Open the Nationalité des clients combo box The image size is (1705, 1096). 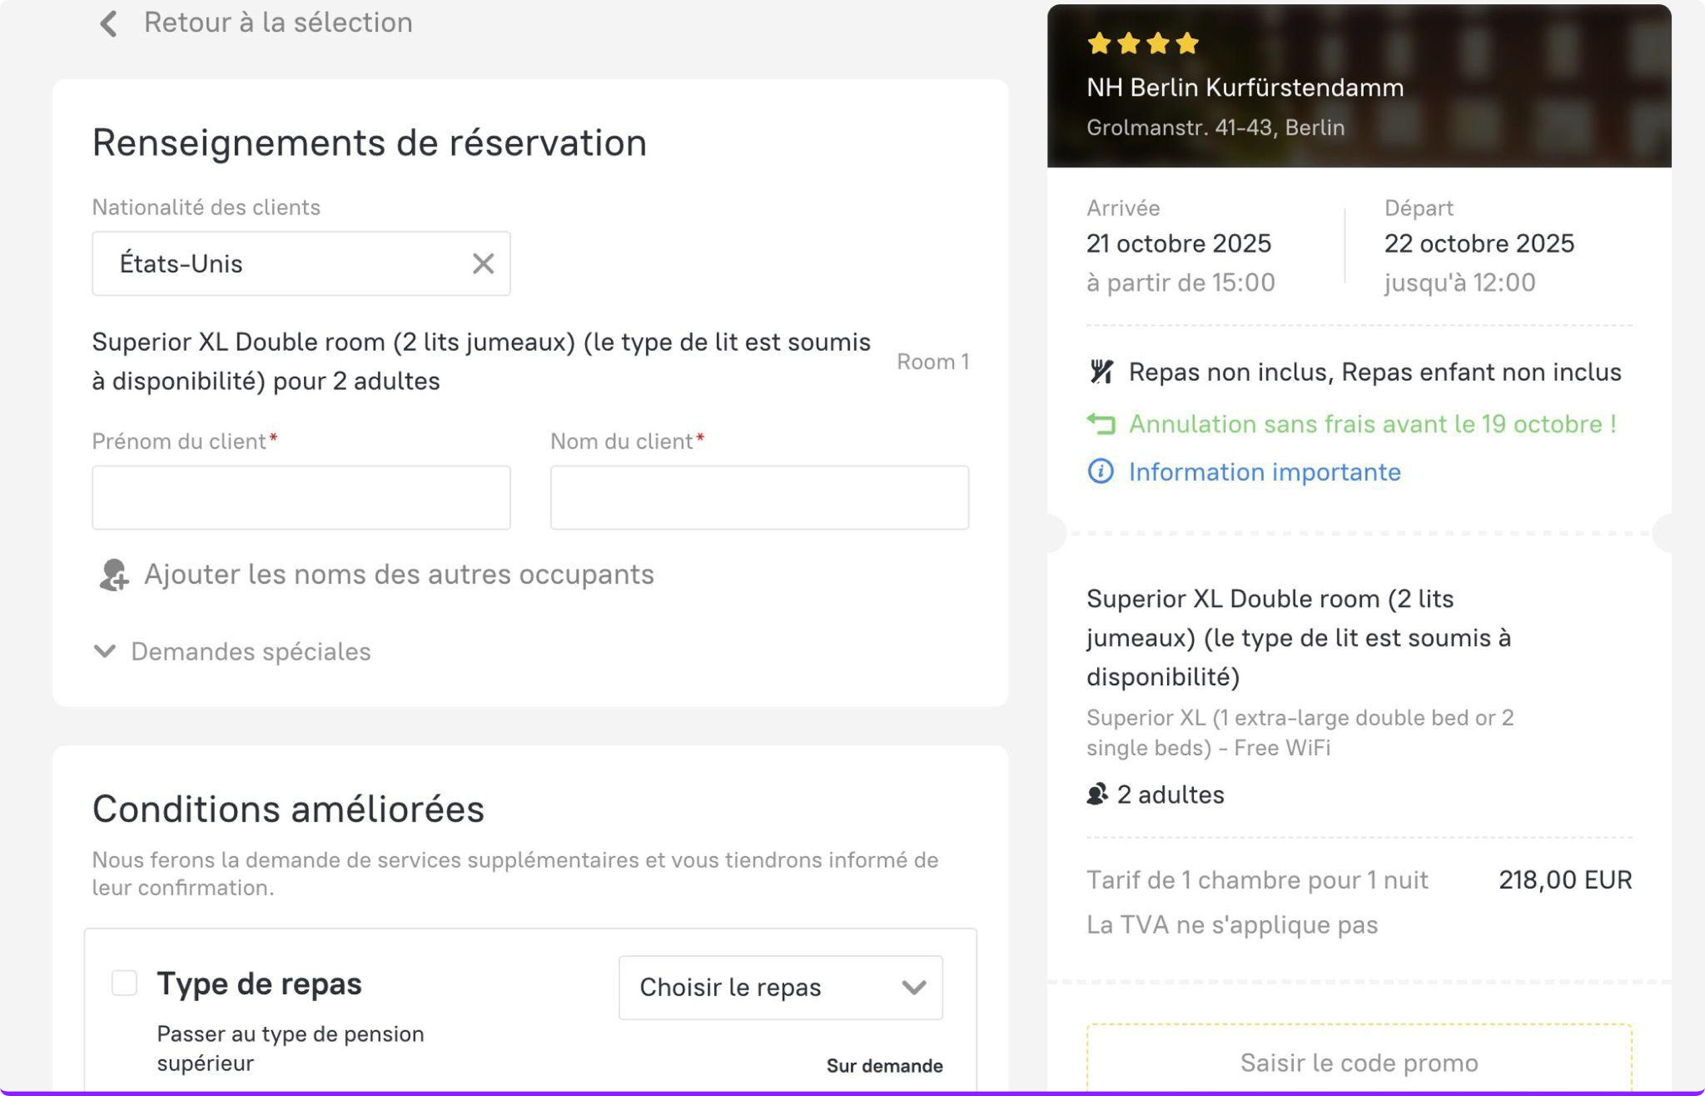point(284,263)
